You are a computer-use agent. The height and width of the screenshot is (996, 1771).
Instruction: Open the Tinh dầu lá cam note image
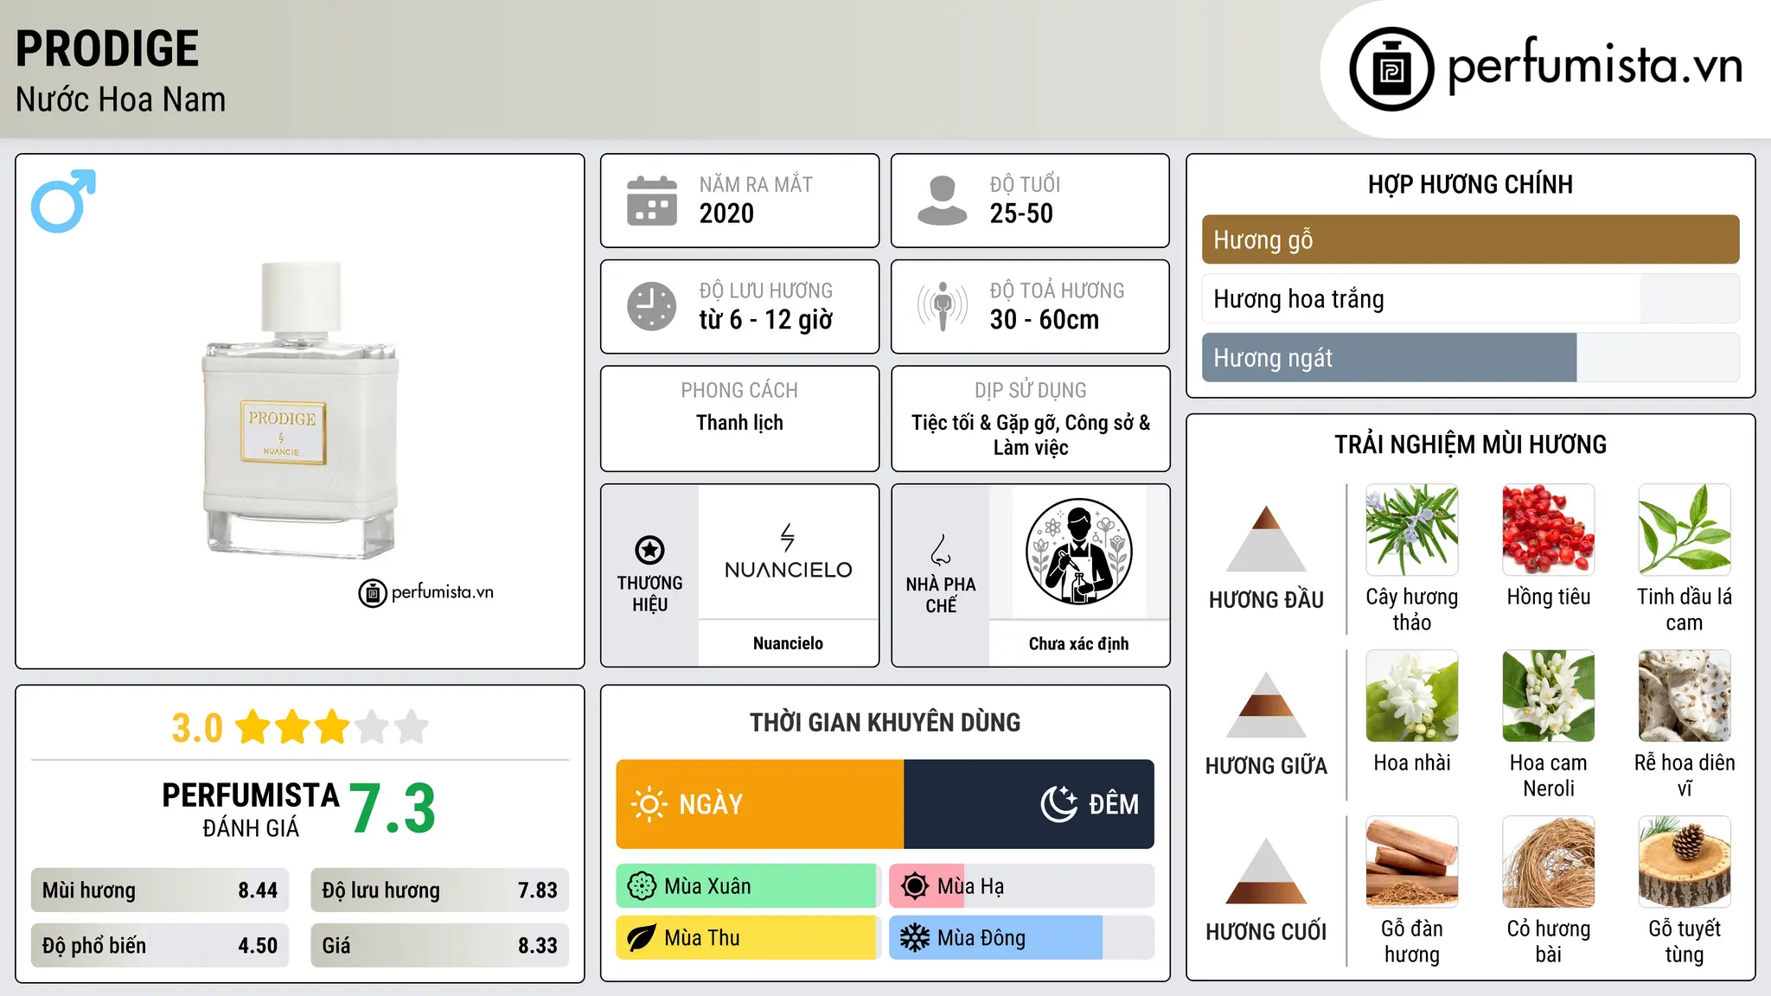click(1685, 530)
